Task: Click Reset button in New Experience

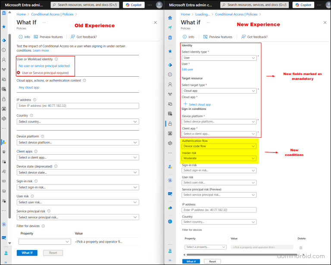Action: [x=212, y=262]
